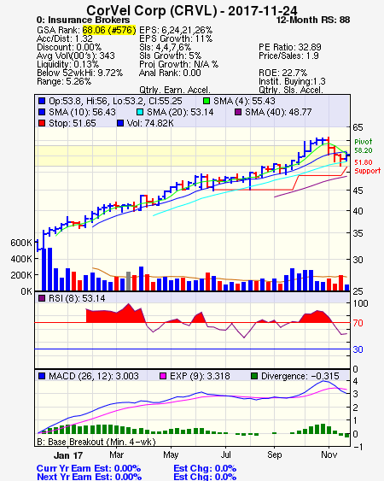Click the 'Stop: 51.65' legend text
The height and width of the screenshot is (481, 384).
point(73,123)
